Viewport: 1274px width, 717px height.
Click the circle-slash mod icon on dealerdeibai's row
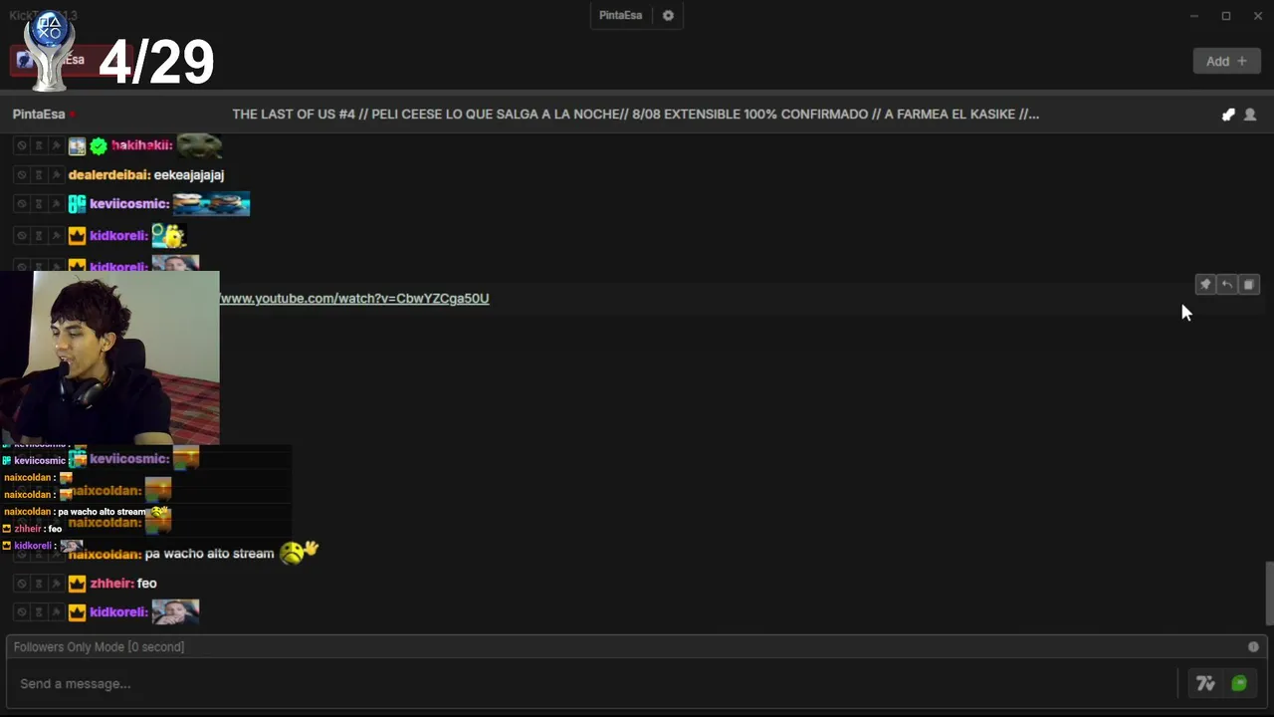click(x=21, y=175)
